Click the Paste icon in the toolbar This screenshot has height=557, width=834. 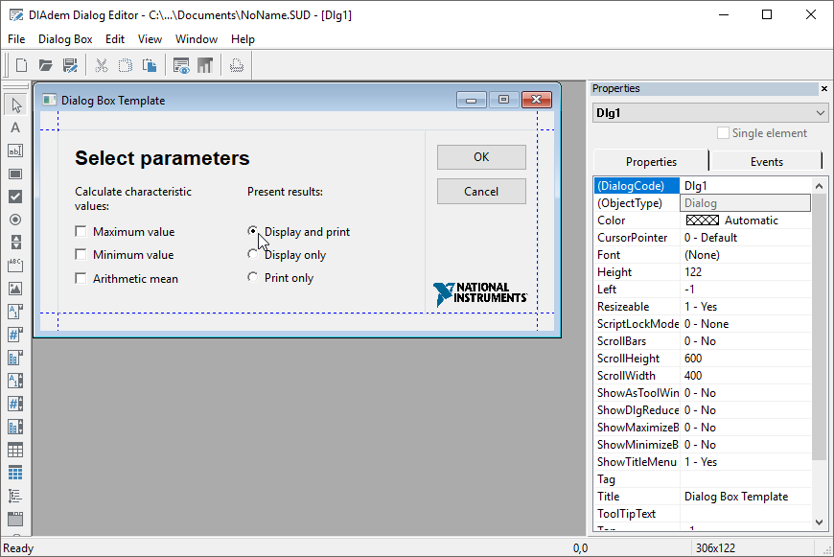point(150,65)
